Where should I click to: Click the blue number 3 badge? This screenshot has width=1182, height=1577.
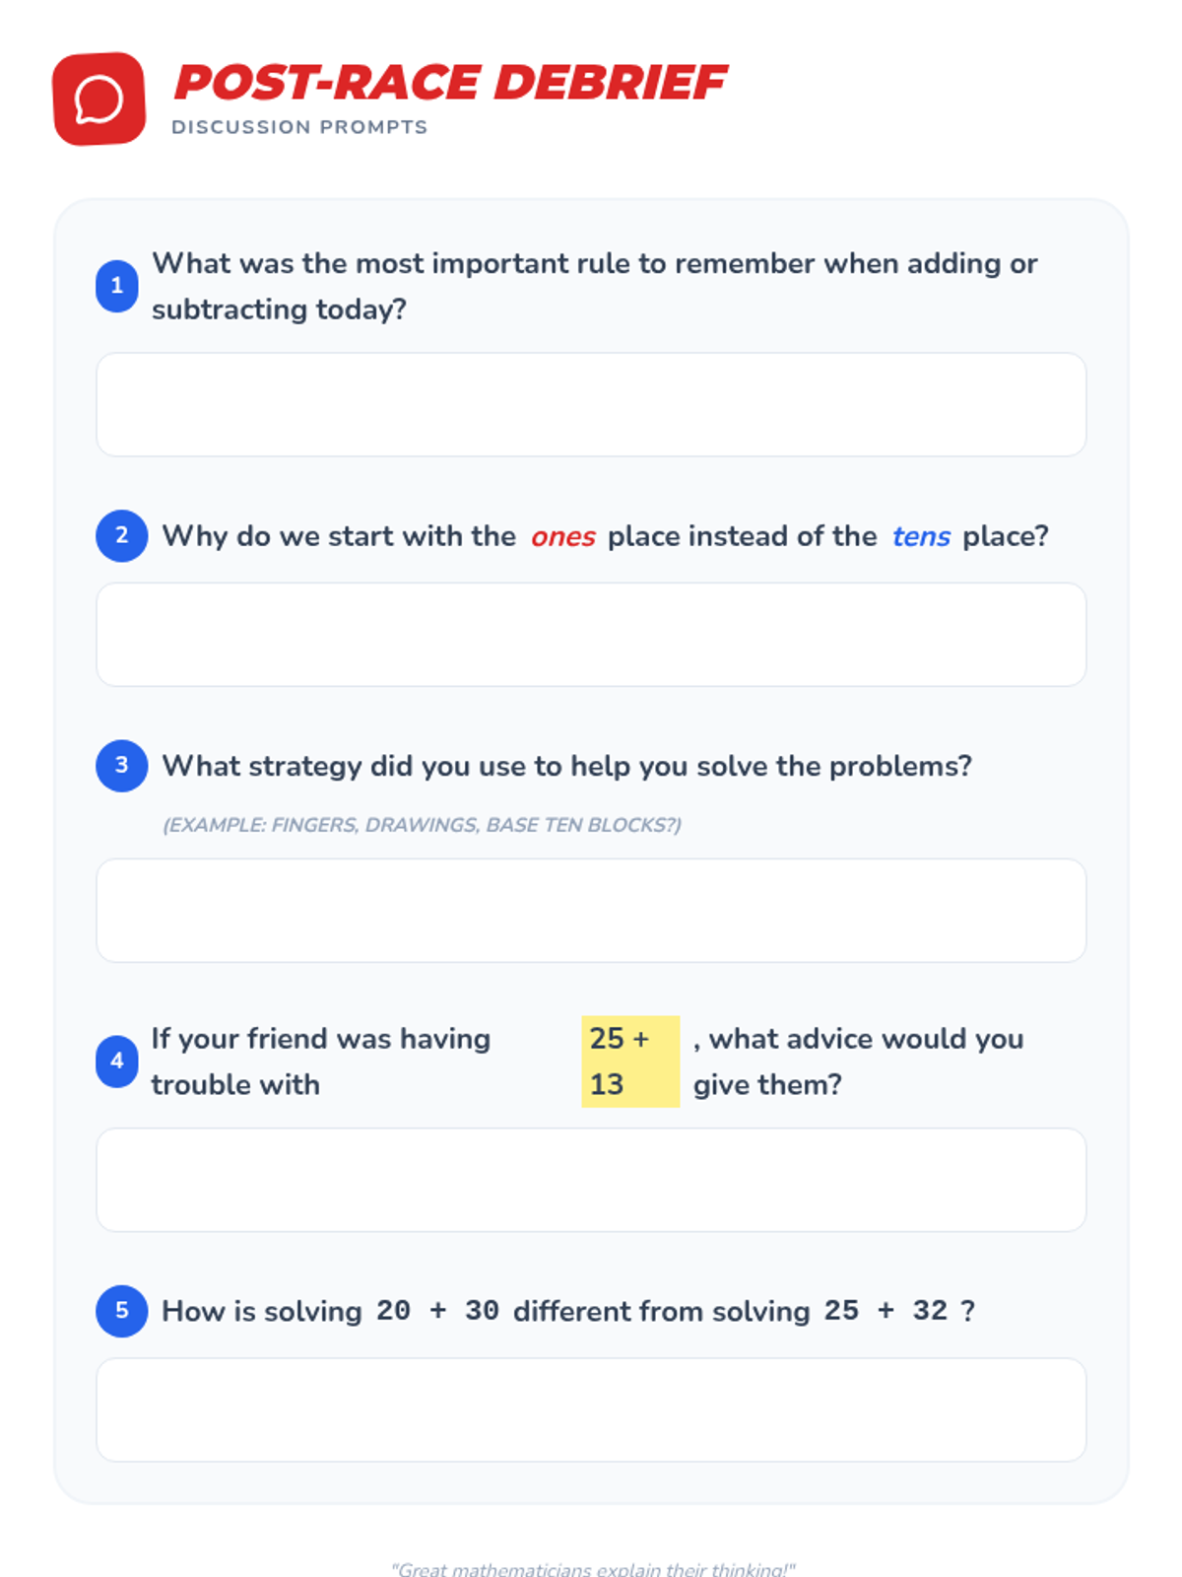pos(121,765)
